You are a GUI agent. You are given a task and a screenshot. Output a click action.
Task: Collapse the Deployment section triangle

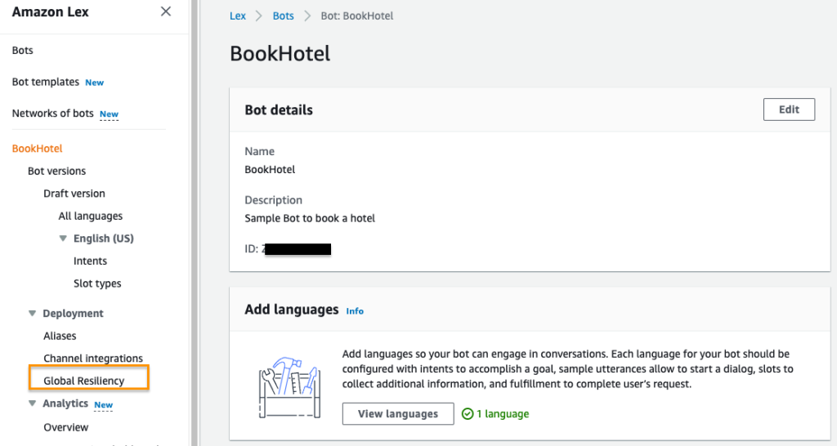tap(33, 313)
